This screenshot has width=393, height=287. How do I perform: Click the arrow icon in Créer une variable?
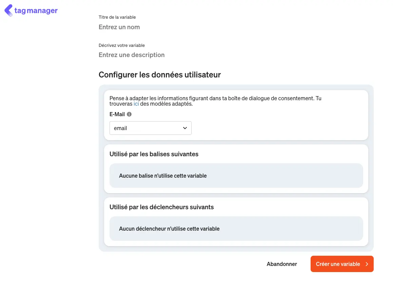click(367, 264)
